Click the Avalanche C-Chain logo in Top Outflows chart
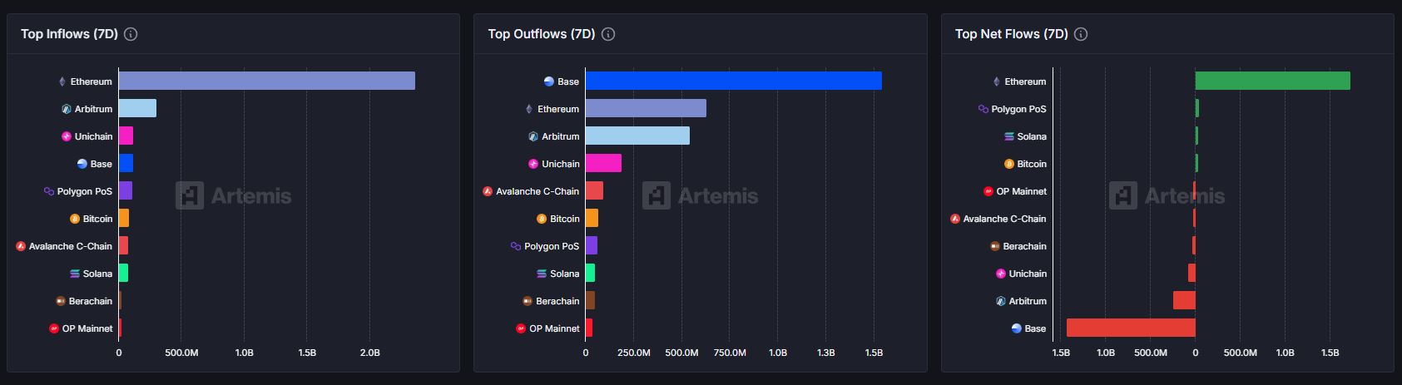The width and height of the screenshot is (1402, 385). [x=488, y=191]
